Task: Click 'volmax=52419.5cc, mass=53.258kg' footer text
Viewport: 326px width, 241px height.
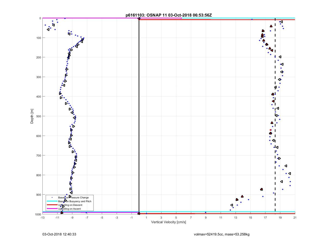Action: [222, 234]
